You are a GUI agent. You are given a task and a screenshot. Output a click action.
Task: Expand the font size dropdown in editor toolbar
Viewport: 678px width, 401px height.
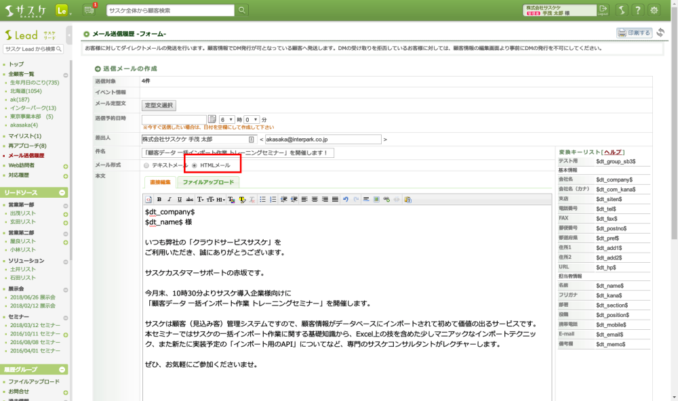pos(210,199)
